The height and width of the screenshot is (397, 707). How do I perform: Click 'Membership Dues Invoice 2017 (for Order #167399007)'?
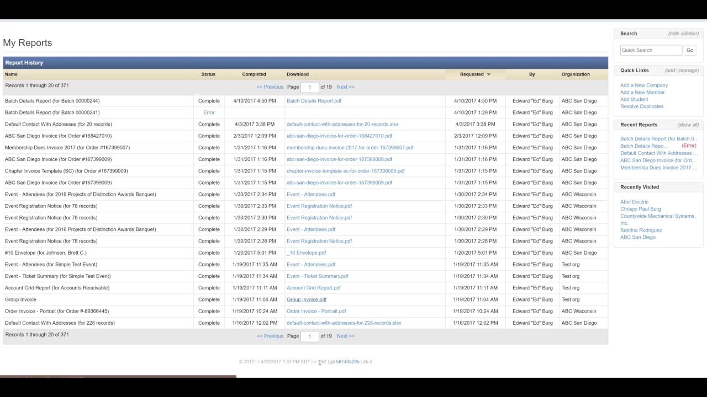[67, 148]
